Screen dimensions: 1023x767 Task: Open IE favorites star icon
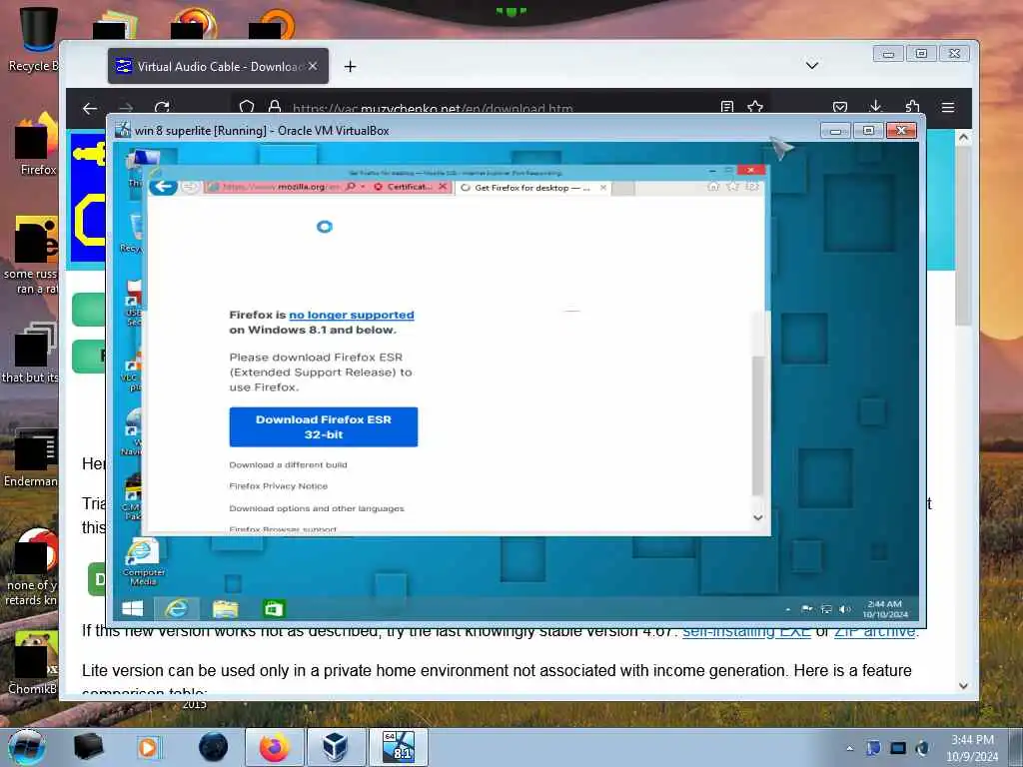[x=732, y=187]
